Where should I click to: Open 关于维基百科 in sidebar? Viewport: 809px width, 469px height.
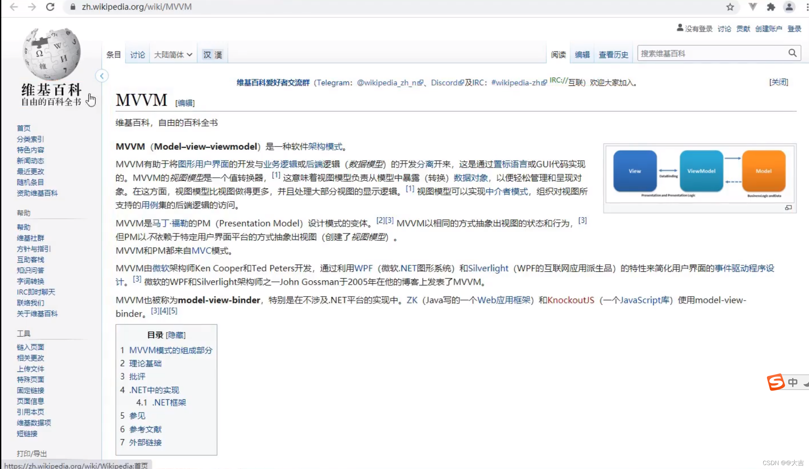[37, 313]
